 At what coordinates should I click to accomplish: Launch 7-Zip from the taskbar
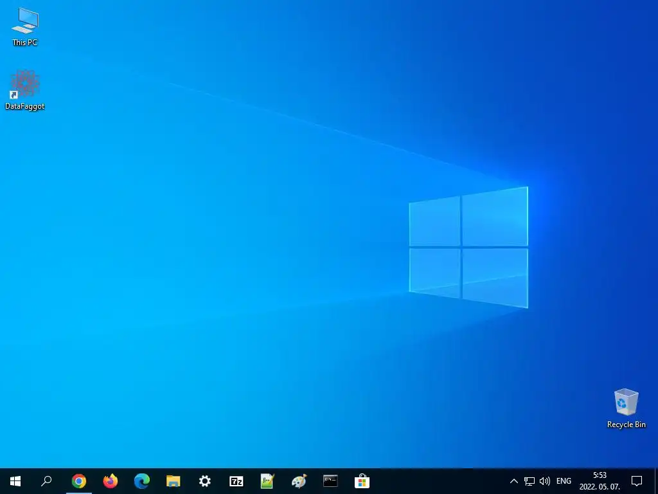pos(236,481)
